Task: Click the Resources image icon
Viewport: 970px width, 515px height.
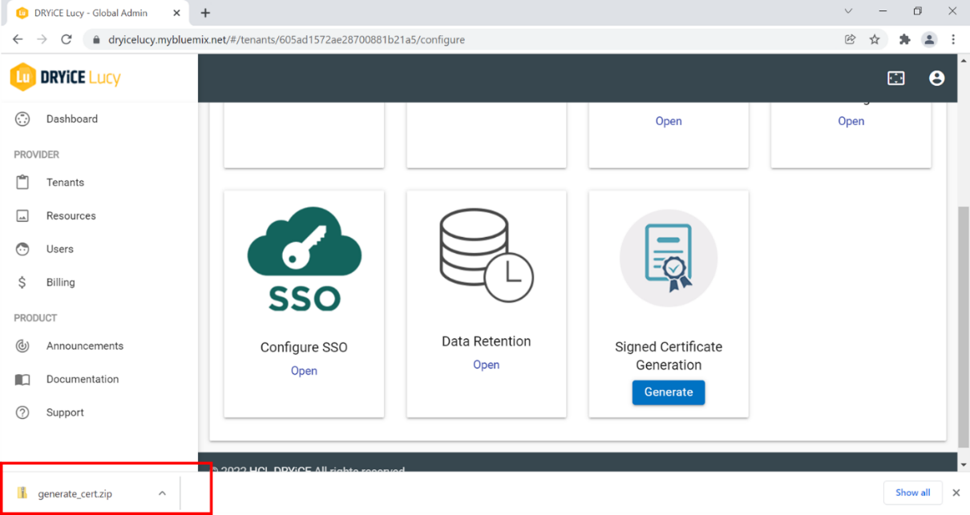Action: [x=22, y=216]
